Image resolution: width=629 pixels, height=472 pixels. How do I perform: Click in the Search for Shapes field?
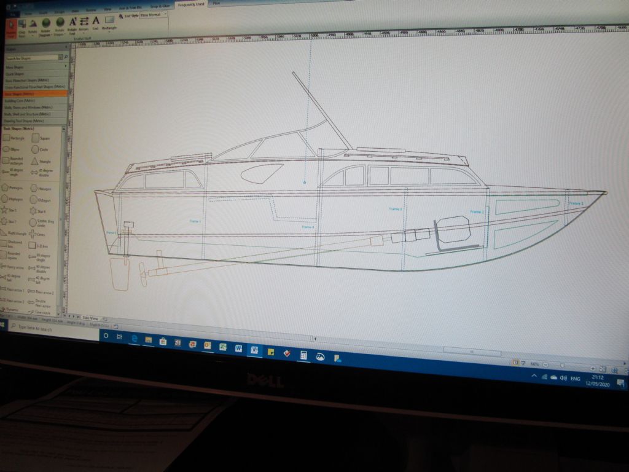[32, 58]
